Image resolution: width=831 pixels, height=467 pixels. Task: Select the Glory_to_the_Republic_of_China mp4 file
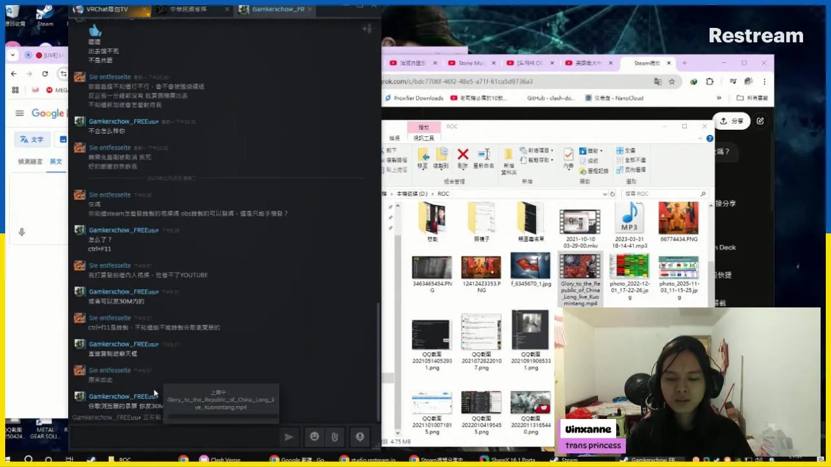click(x=580, y=279)
